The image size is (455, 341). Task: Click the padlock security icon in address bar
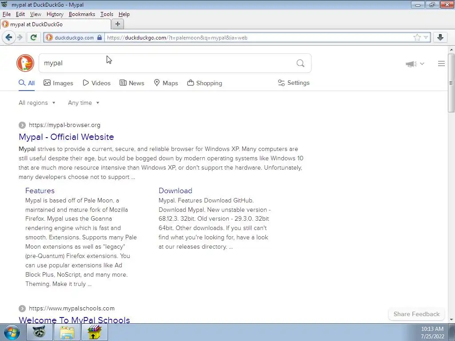coord(100,37)
